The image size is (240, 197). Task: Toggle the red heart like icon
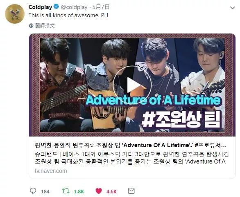pyautogui.click(x=99, y=191)
